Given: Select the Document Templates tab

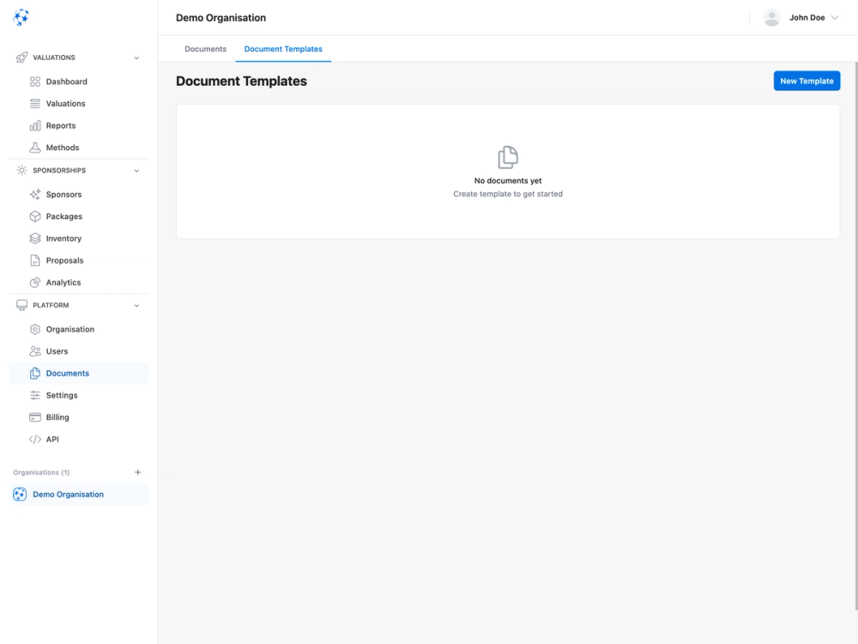Looking at the screenshot, I should coord(283,49).
